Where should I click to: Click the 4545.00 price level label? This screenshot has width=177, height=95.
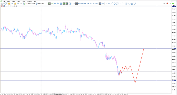(174, 81)
